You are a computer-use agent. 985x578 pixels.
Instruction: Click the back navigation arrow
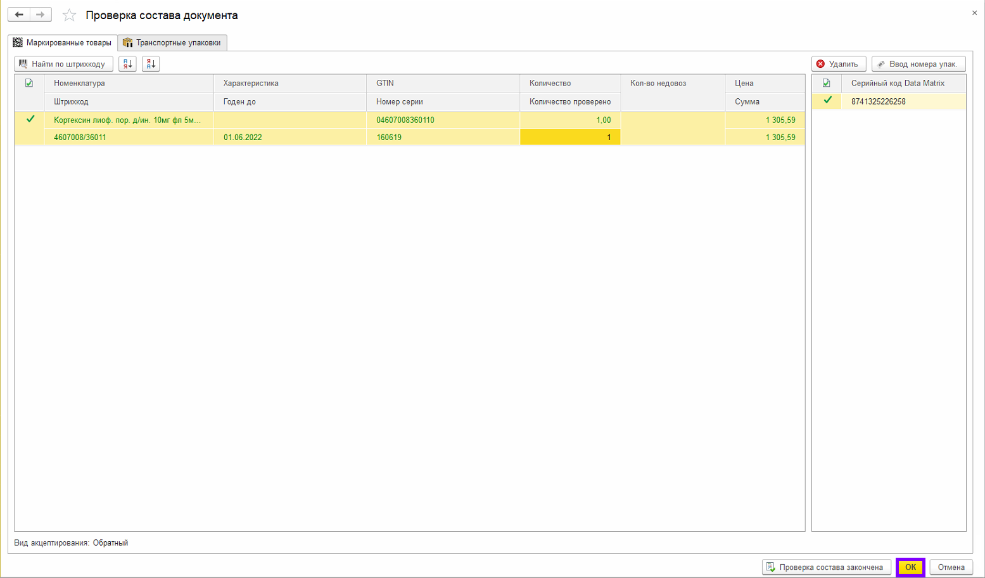(19, 15)
